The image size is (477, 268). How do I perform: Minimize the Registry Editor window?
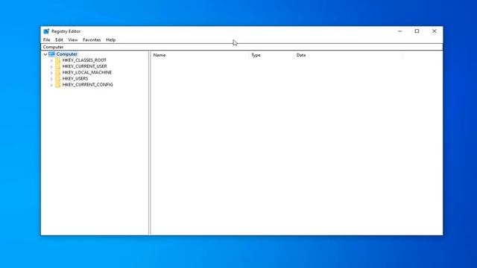point(399,31)
